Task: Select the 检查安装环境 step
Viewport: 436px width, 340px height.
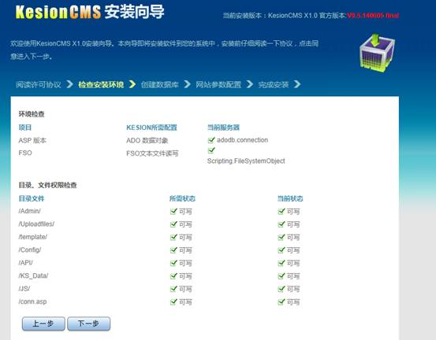Action: coord(101,84)
